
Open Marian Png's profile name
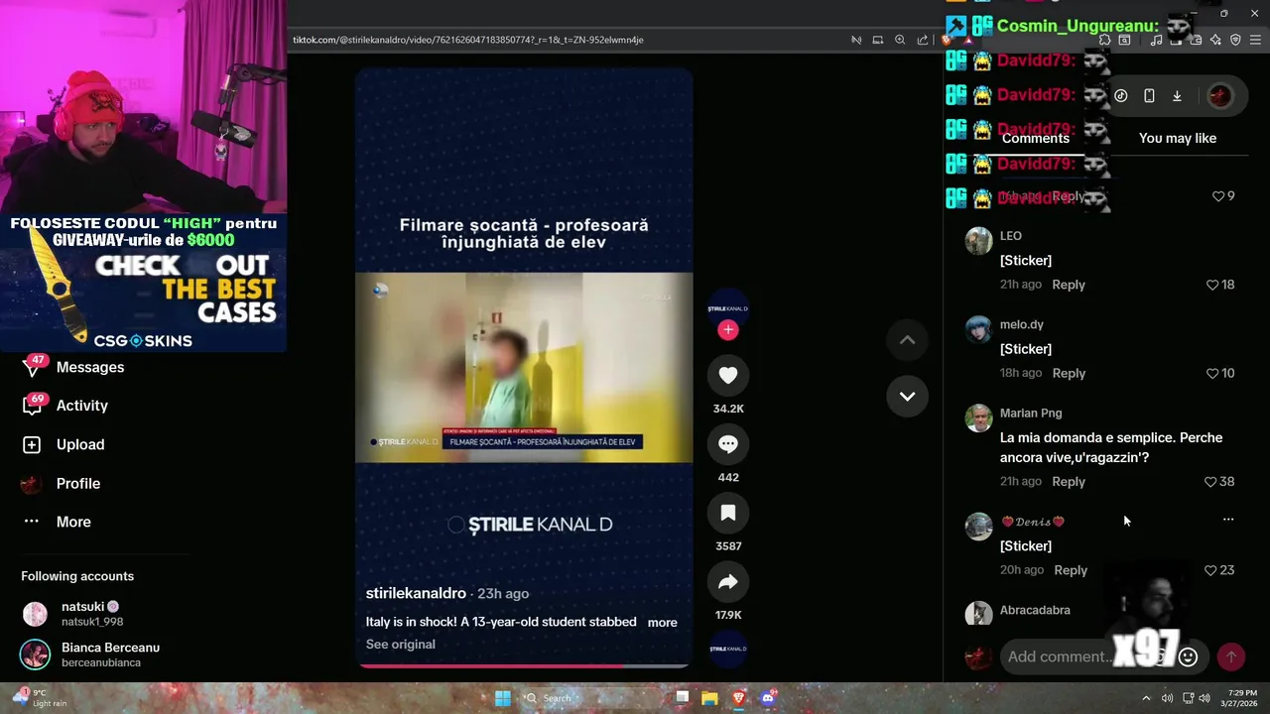click(x=1031, y=413)
